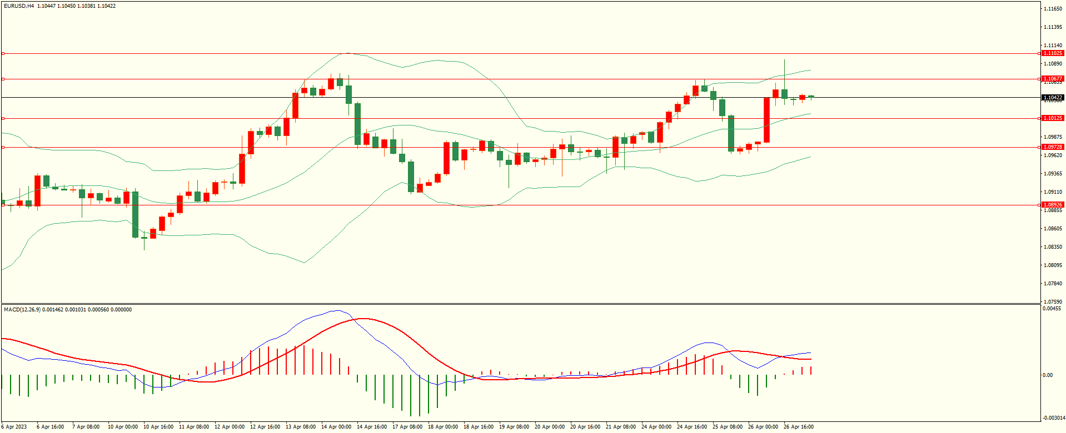Click divider between price chart and MACD
Viewport: 1066px width, 433px height.
click(x=520, y=304)
